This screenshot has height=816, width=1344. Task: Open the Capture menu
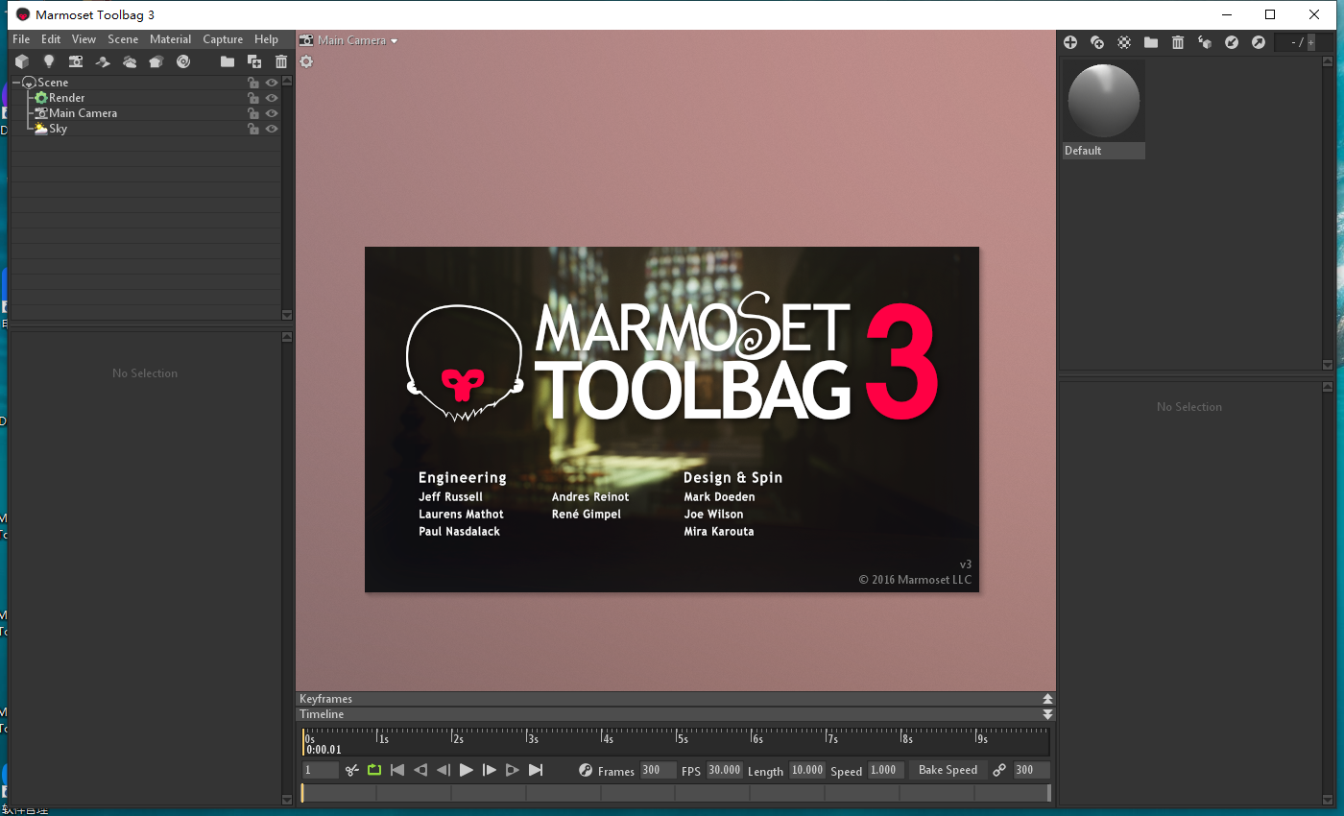pyautogui.click(x=223, y=39)
